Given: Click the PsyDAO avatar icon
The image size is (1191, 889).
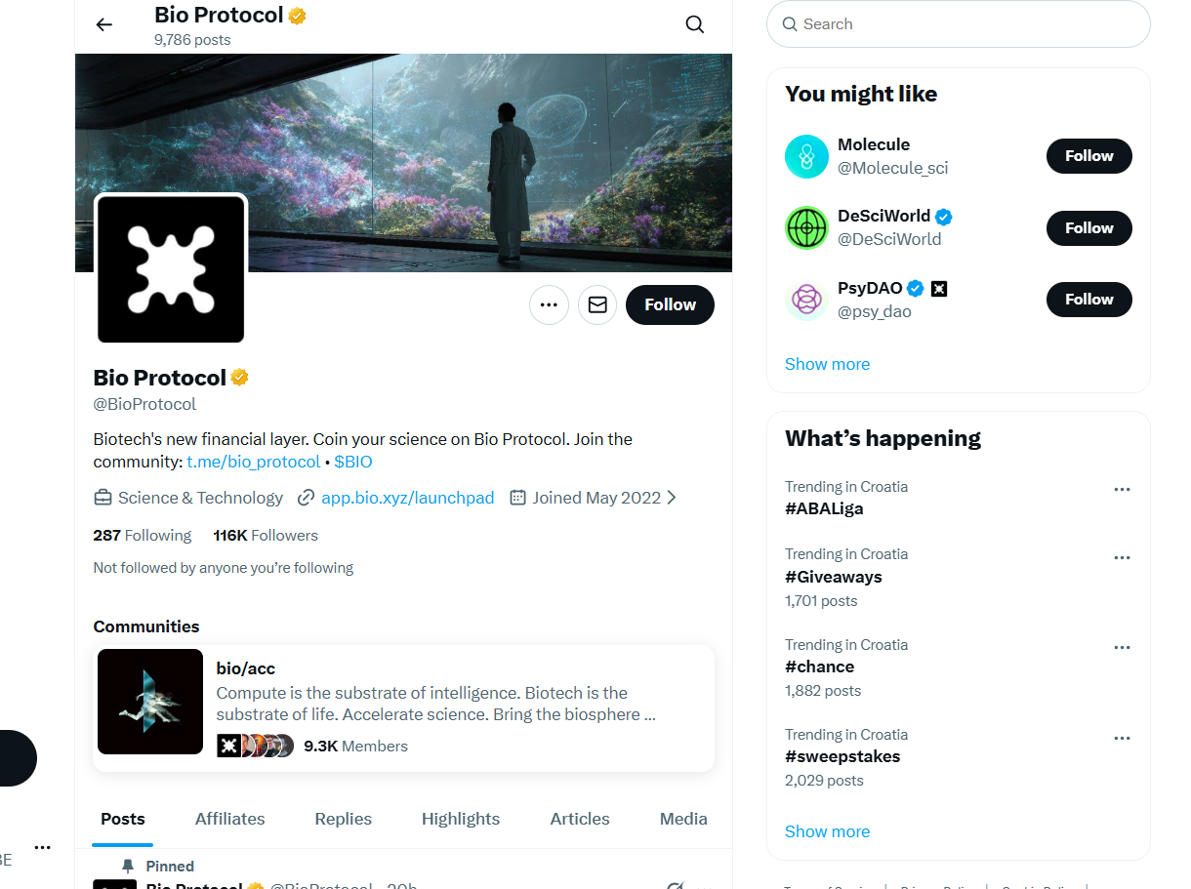Looking at the screenshot, I should tap(806, 300).
